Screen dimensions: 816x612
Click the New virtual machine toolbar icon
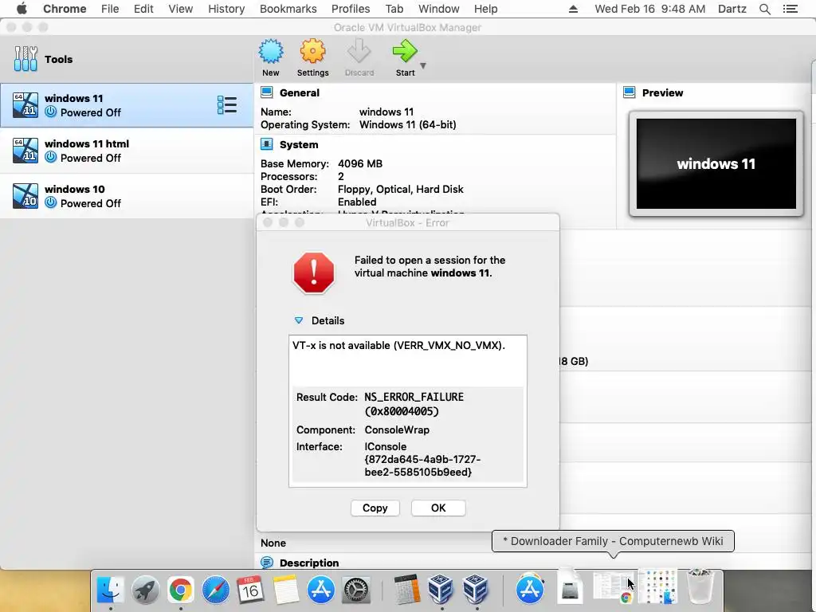coord(271,52)
